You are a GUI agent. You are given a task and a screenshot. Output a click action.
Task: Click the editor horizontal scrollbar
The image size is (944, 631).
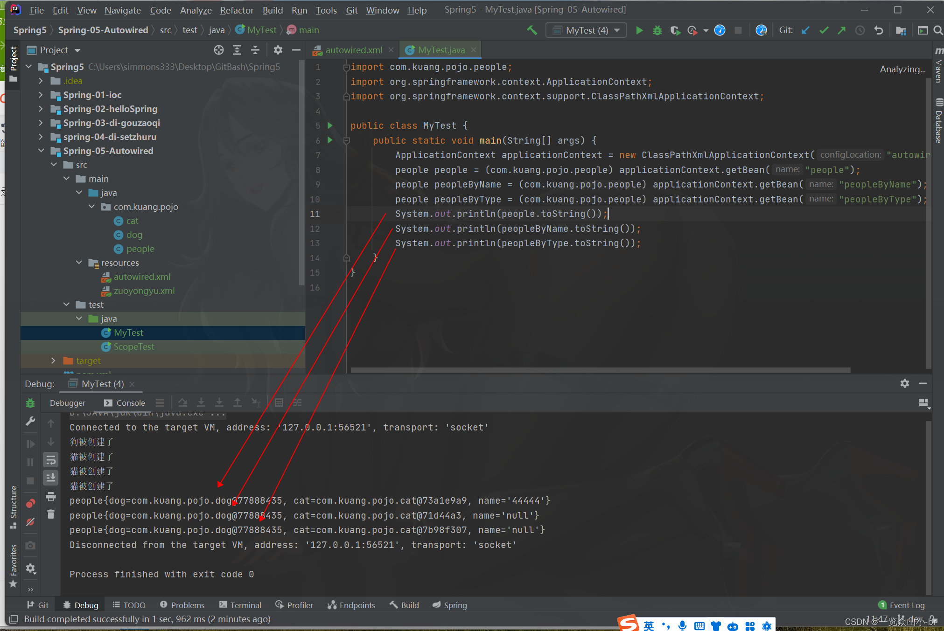(x=600, y=370)
